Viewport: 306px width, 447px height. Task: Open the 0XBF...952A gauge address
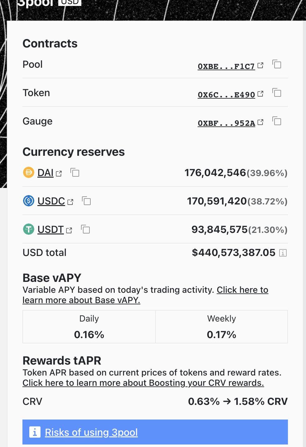coord(226,123)
